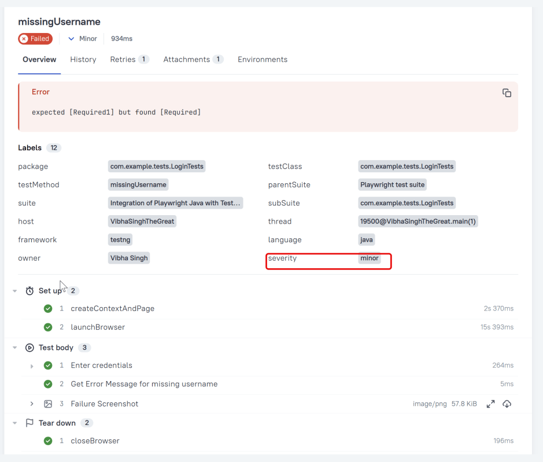543x462 pixels.
Task: Download the Failure Screenshot attachment
Action: 507,404
